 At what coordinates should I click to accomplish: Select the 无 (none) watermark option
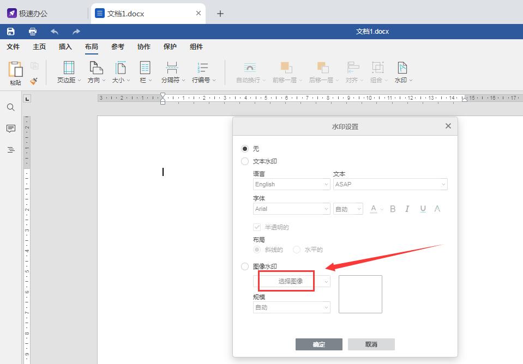tap(245, 149)
